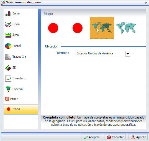Select the Pastel pie chart icon
The width and height of the screenshot is (149, 141).
point(8,46)
